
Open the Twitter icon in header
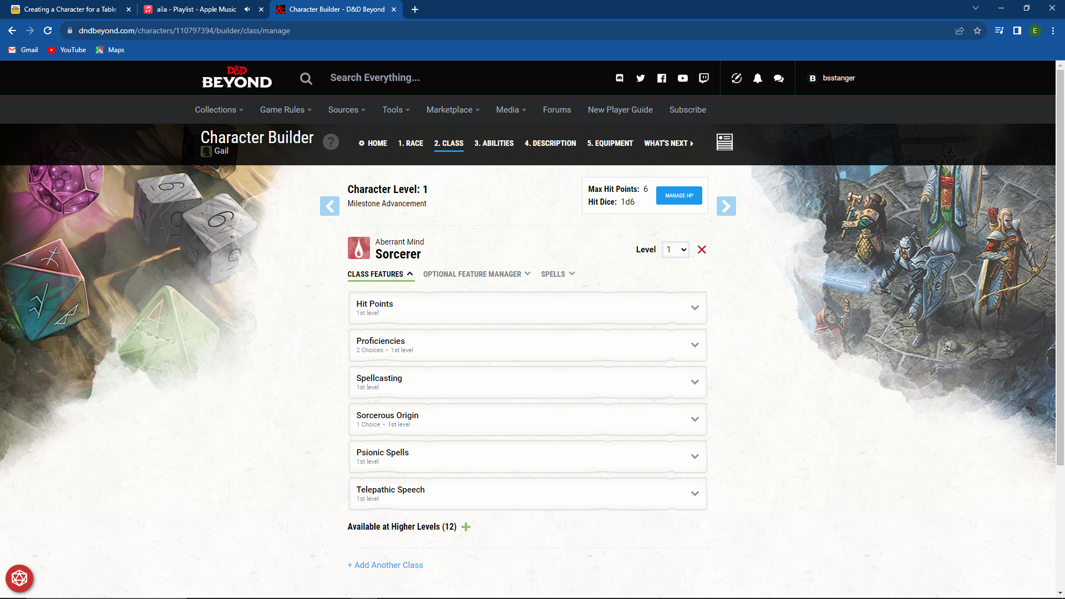pyautogui.click(x=641, y=78)
